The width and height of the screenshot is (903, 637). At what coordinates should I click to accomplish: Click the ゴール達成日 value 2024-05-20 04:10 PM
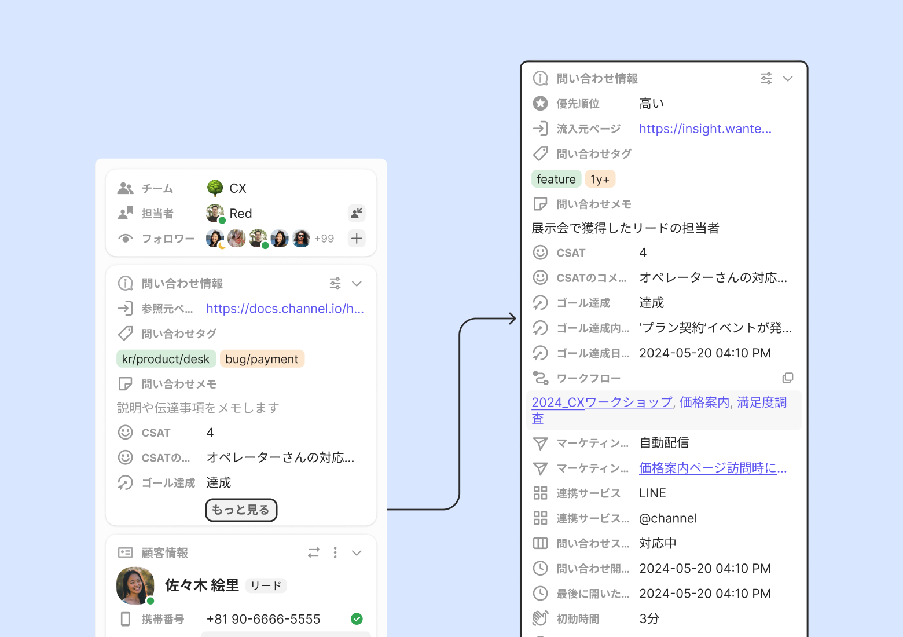705,353
